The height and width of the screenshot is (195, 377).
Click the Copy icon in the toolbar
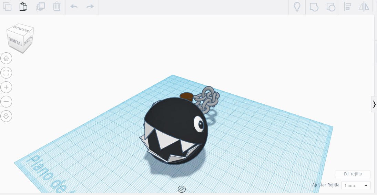[7, 7]
